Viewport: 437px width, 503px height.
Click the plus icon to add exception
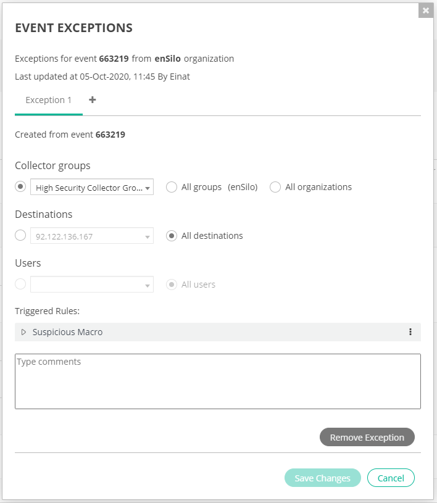93,99
